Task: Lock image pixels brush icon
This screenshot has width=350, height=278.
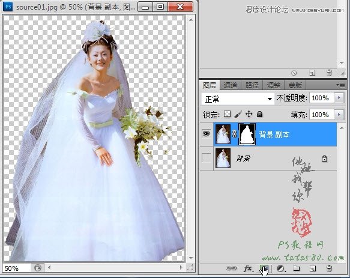Action: coord(238,114)
